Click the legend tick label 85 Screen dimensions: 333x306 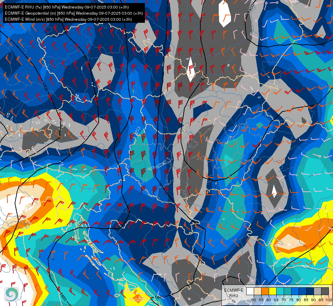click(306, 300)
